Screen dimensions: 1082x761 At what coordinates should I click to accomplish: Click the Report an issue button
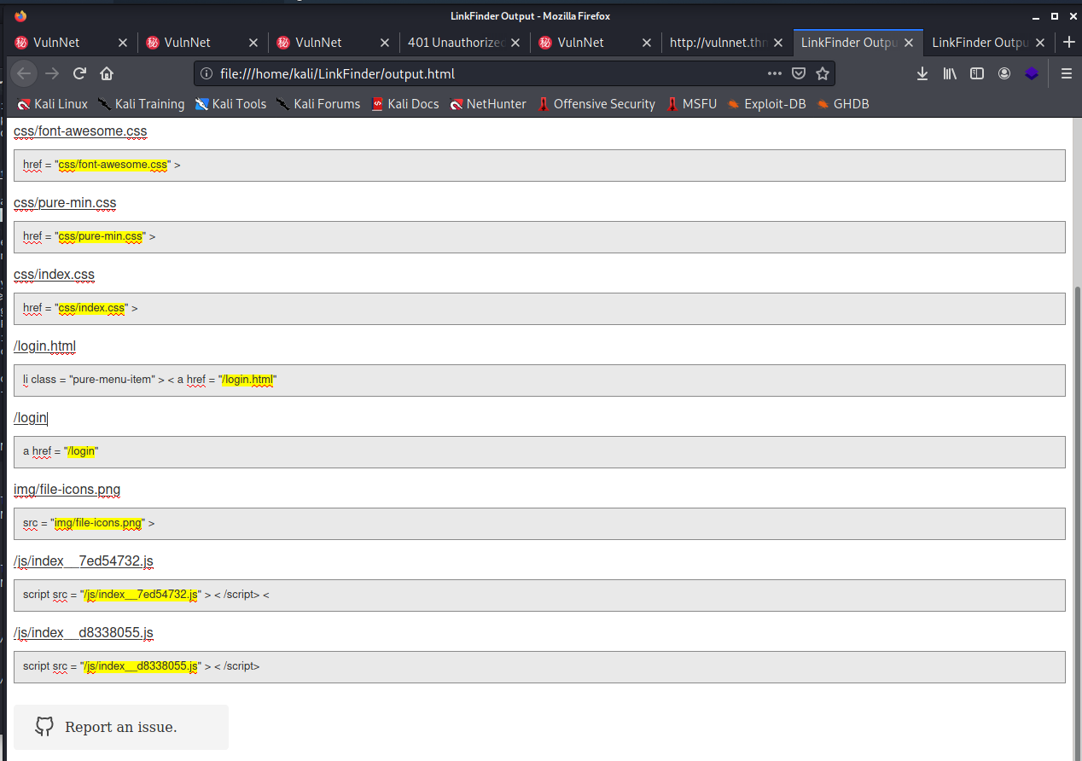pyautogui.click(x=121, y=727)
